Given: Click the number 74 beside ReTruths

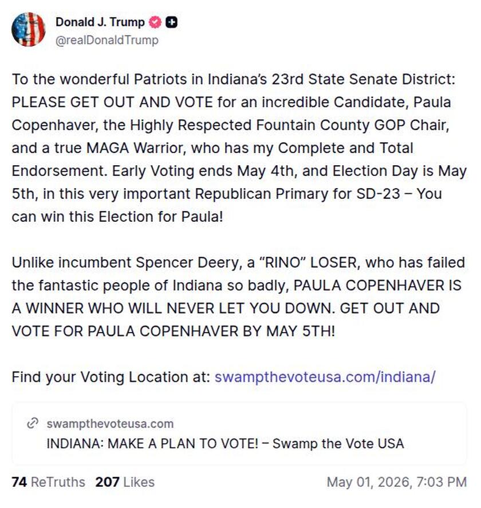Looking at the screenshot, I should [19, 482].
